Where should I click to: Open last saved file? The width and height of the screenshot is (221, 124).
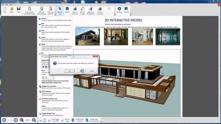tap(50, 11)
